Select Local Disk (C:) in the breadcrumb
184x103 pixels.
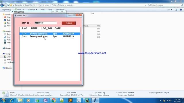click(x=30, y=5)
